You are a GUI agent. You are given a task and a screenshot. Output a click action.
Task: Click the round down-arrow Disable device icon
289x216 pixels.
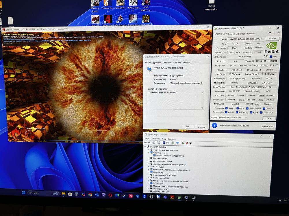190,143
